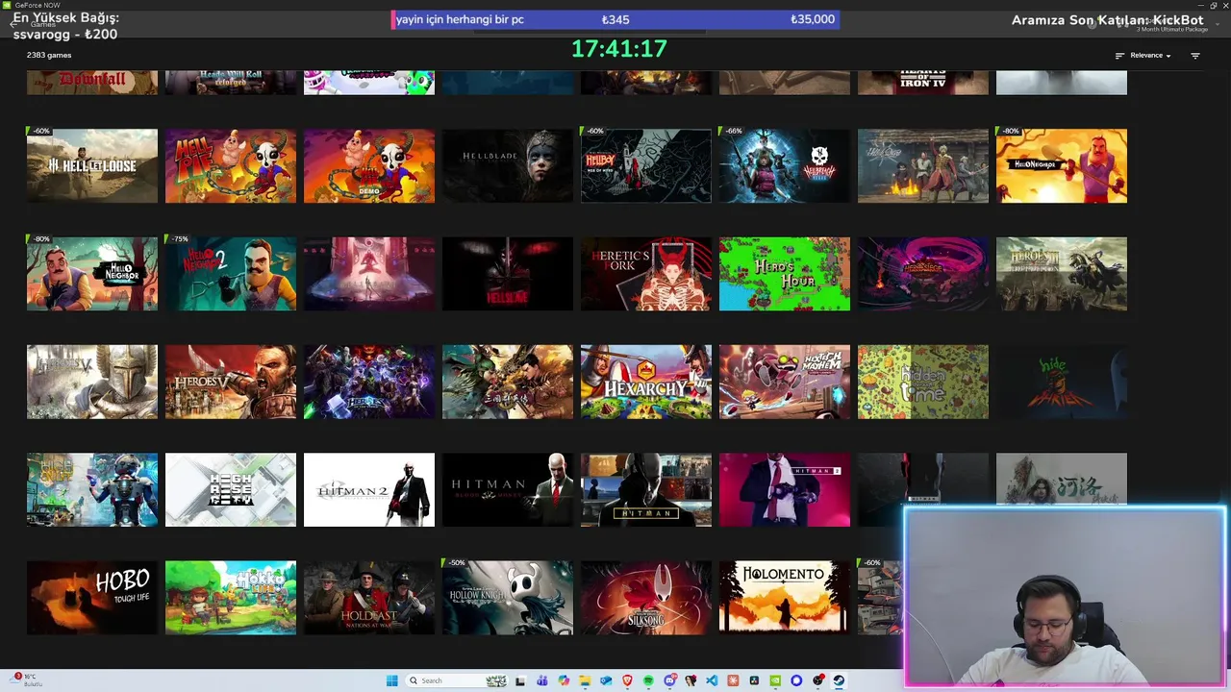
Task: Open Discord from the taskbar
Action: coord(670,680)
